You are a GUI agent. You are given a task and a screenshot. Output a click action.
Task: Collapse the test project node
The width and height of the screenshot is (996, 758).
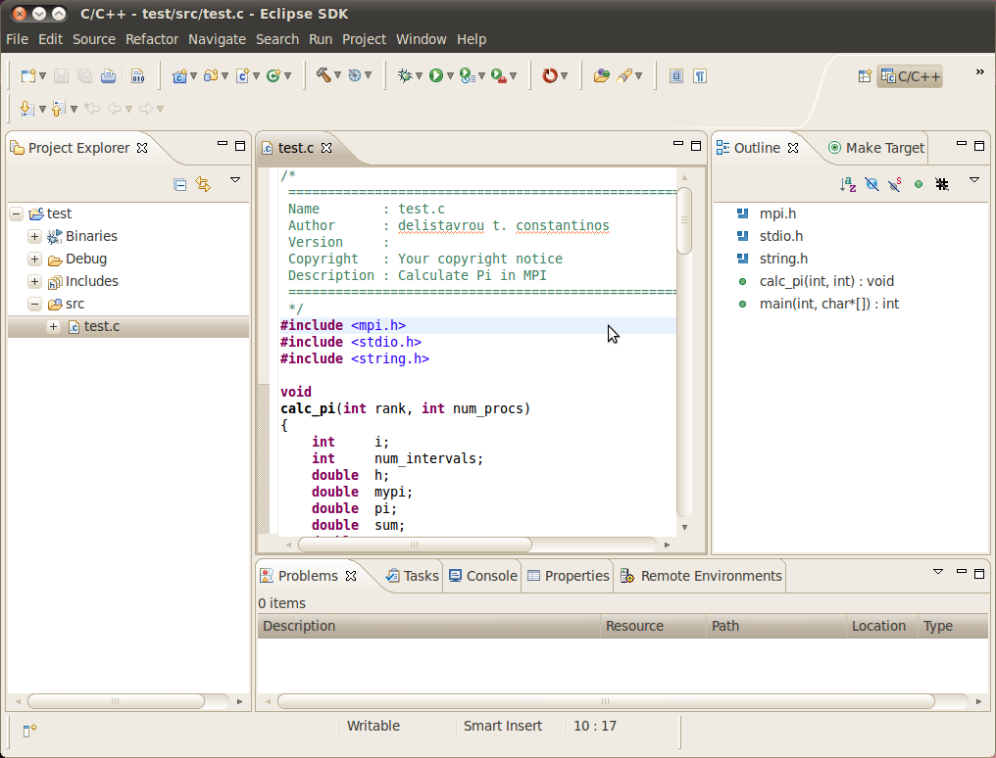click(17, 213)
